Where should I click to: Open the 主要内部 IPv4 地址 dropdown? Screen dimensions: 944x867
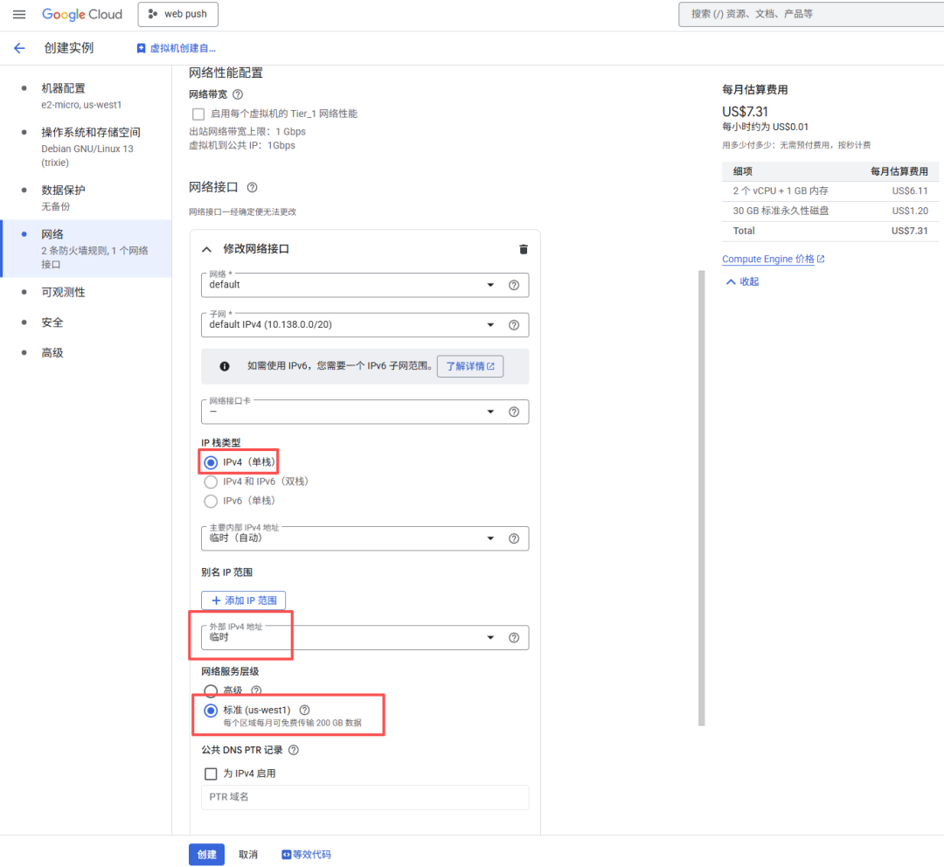pos(350,538)
